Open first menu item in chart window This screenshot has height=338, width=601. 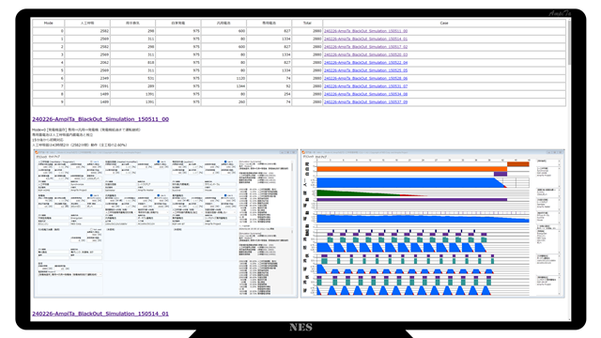pos(308,157)
